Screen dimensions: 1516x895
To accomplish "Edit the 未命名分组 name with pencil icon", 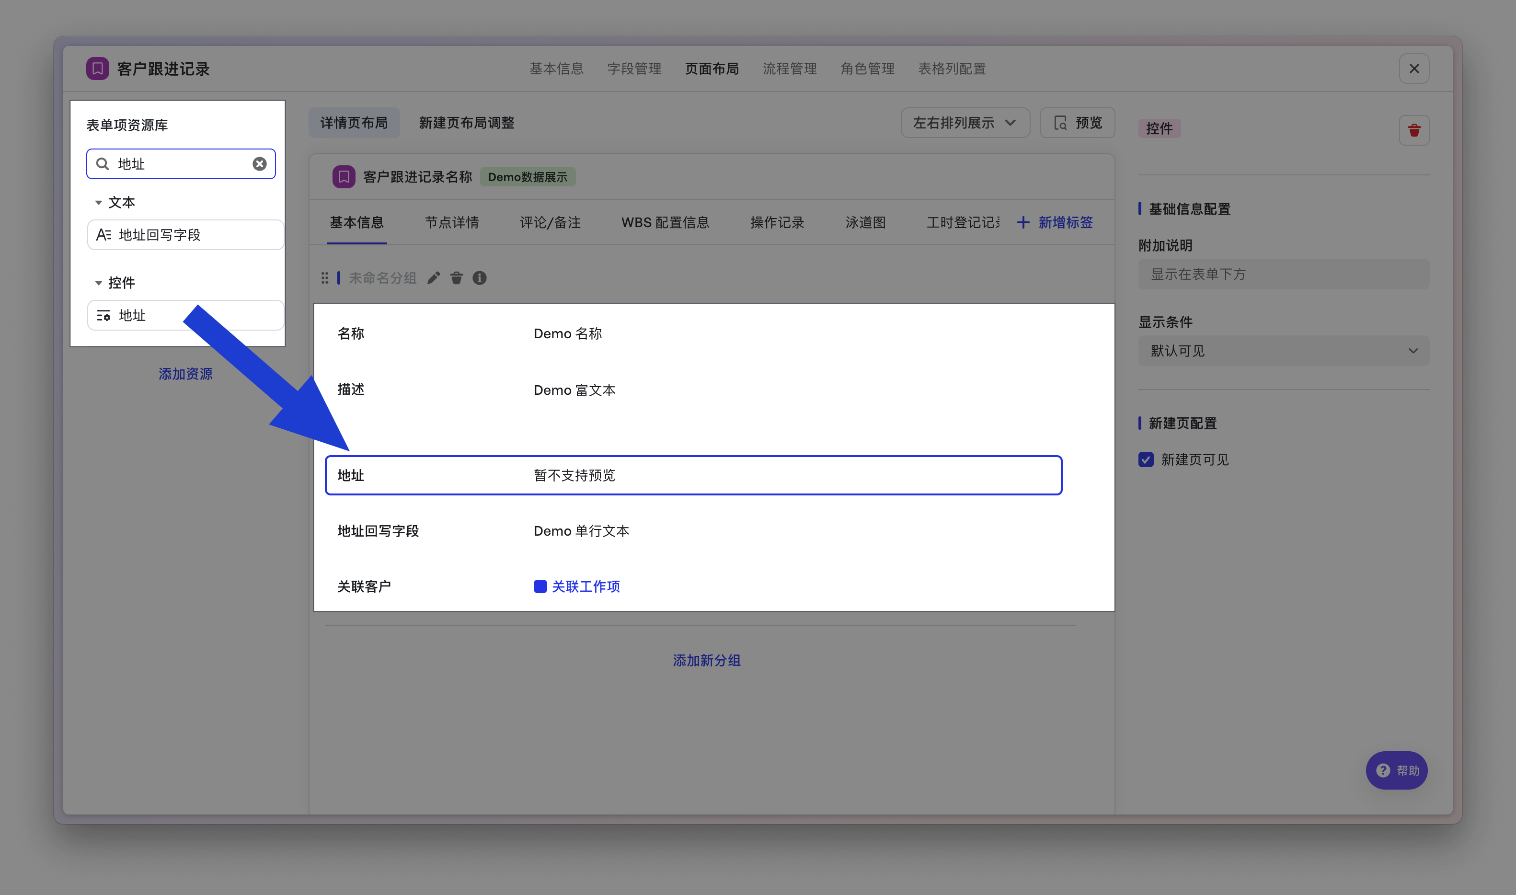I will 434,277.
